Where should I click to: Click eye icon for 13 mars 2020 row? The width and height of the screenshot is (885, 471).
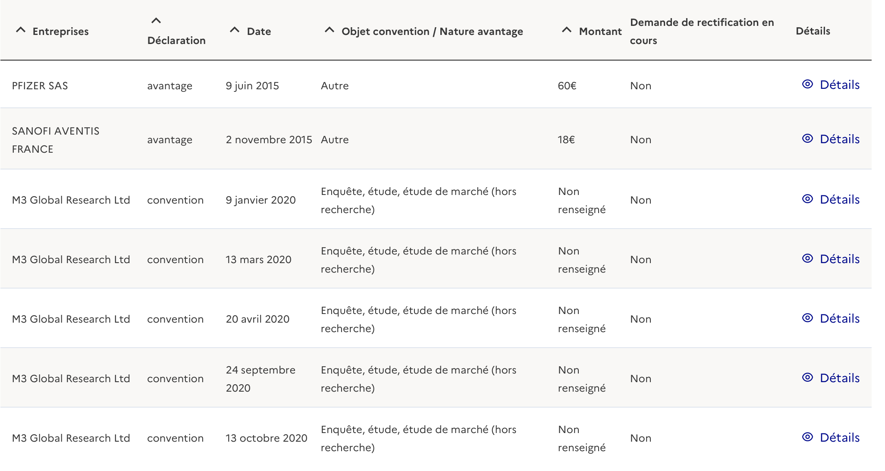coord(807,258)
